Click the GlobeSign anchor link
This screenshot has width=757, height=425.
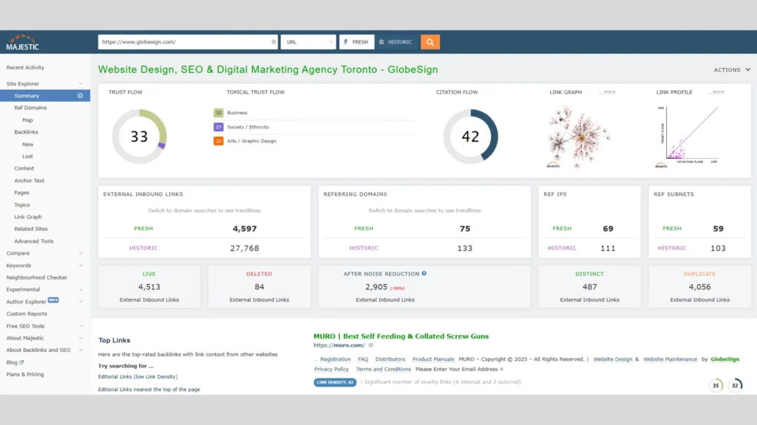point(724,359)
